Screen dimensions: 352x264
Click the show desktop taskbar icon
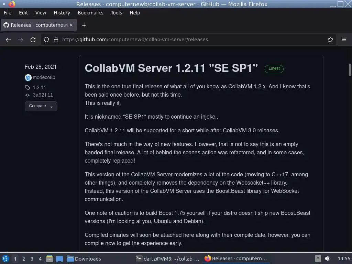(x=59, y=259)
